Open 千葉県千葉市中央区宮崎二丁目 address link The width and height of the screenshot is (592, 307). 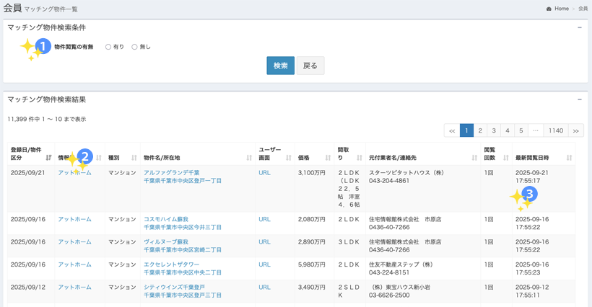tap(183, 250)
